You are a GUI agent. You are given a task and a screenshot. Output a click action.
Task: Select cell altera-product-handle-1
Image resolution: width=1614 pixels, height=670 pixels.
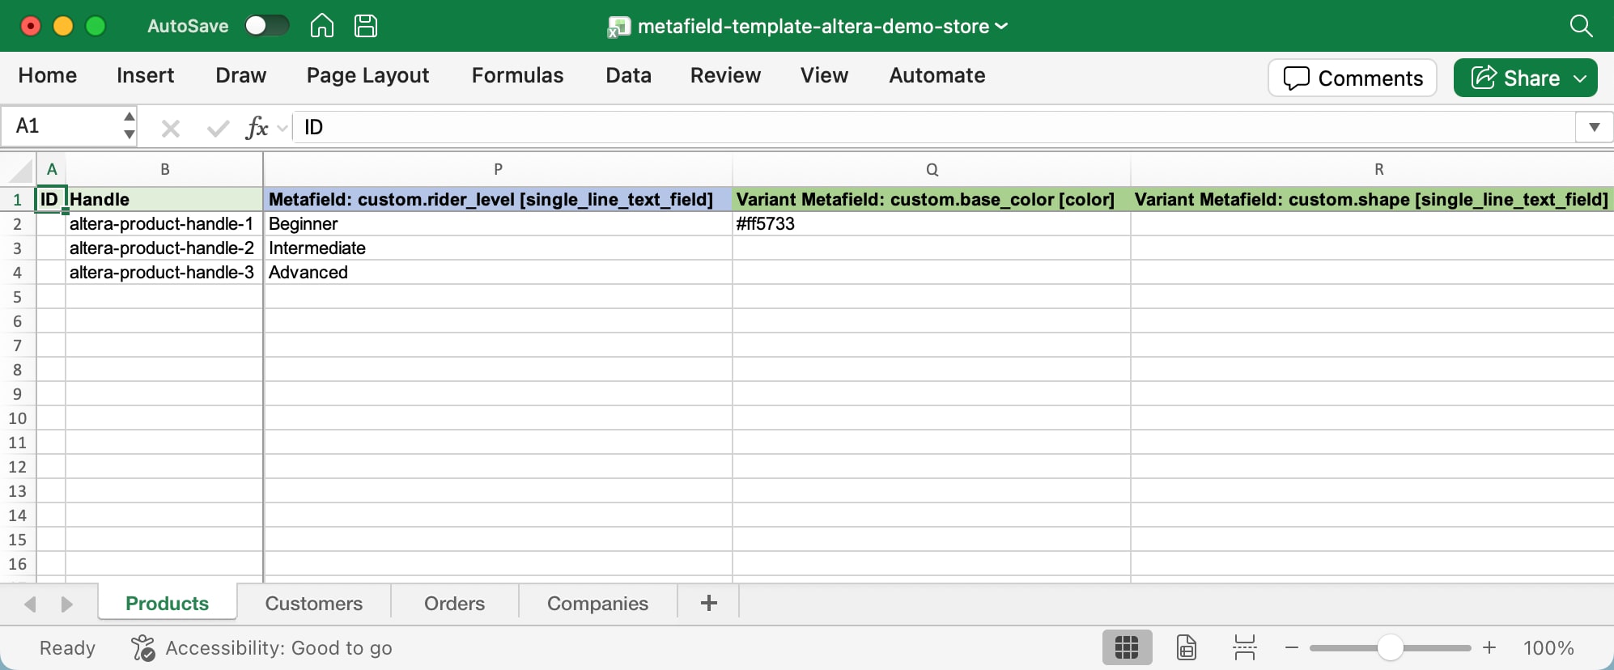(164, 223)
